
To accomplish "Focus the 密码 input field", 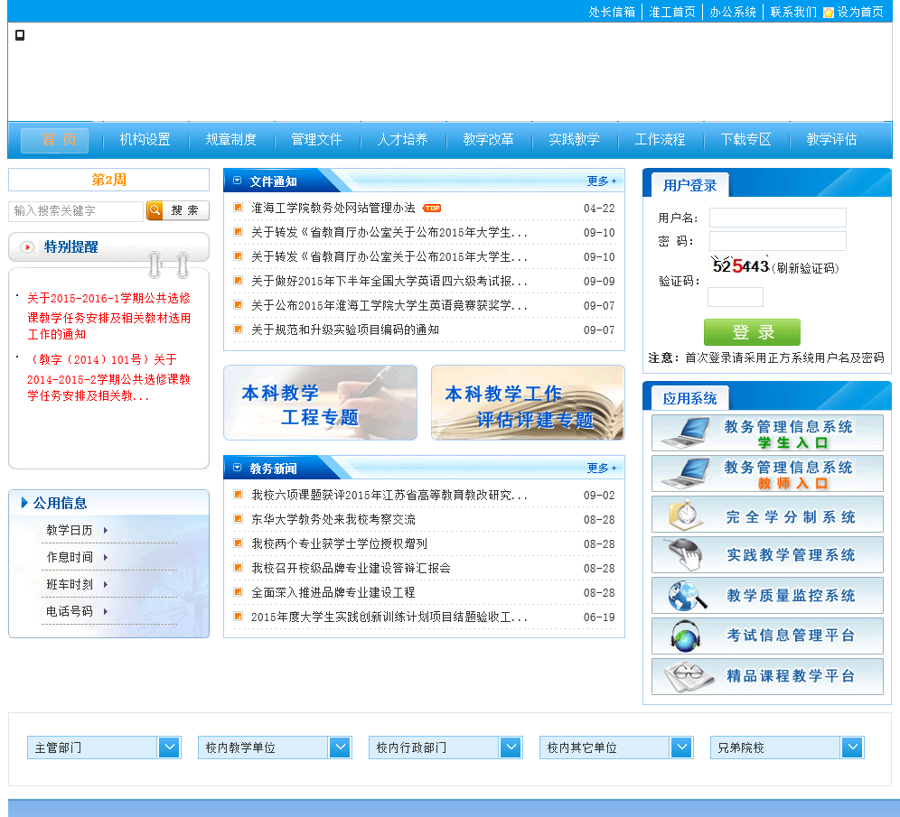I will [x=778, y=241].
